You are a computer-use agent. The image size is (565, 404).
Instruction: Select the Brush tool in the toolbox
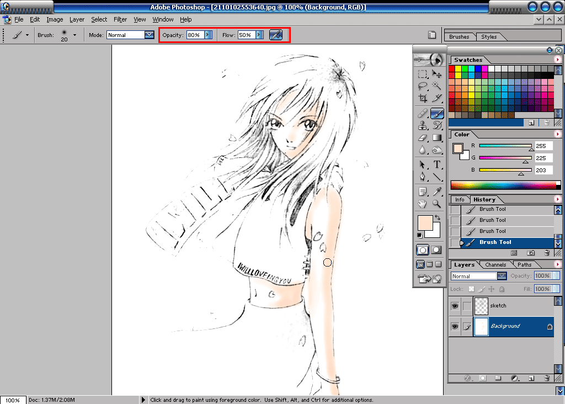coord(437,114)
